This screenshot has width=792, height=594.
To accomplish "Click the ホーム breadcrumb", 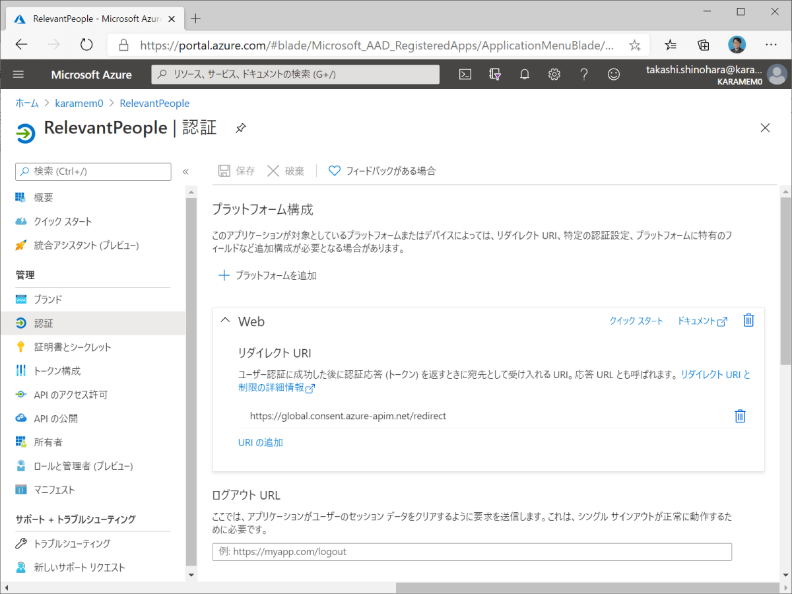I will click(27, 103).
